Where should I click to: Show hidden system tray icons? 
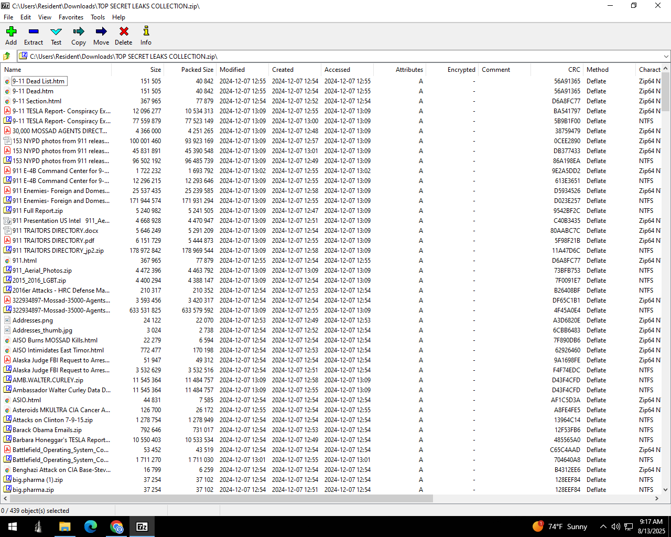[603, 527]
